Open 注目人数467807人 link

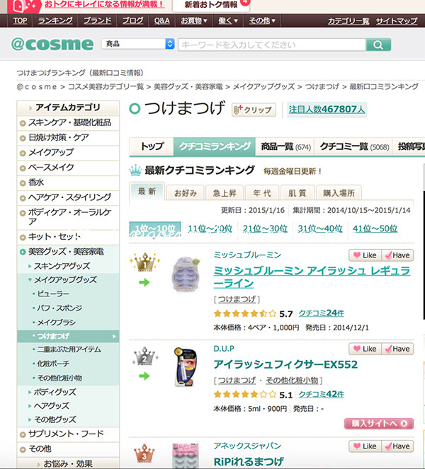point(327,109)
